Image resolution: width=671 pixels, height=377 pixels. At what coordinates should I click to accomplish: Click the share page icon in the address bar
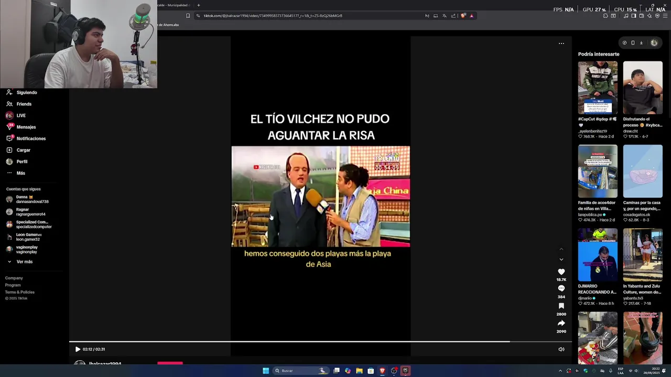(453, 16)
